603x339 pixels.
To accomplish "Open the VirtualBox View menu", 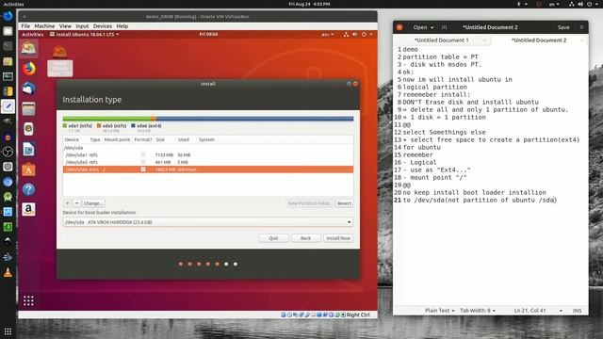I will 65,26.
